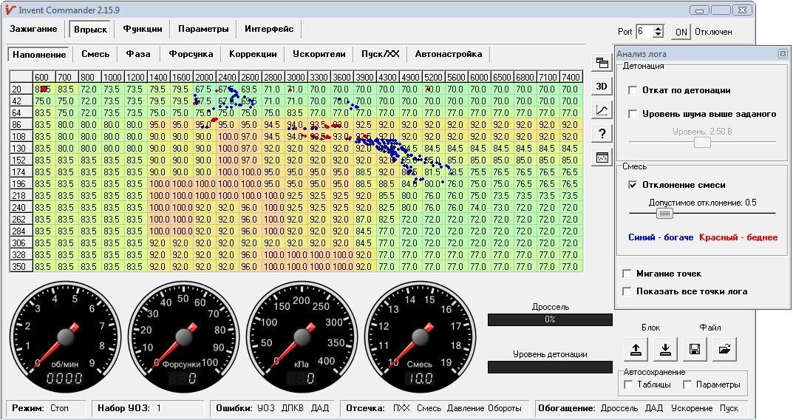Decrease Port number with down arrow

658,35
